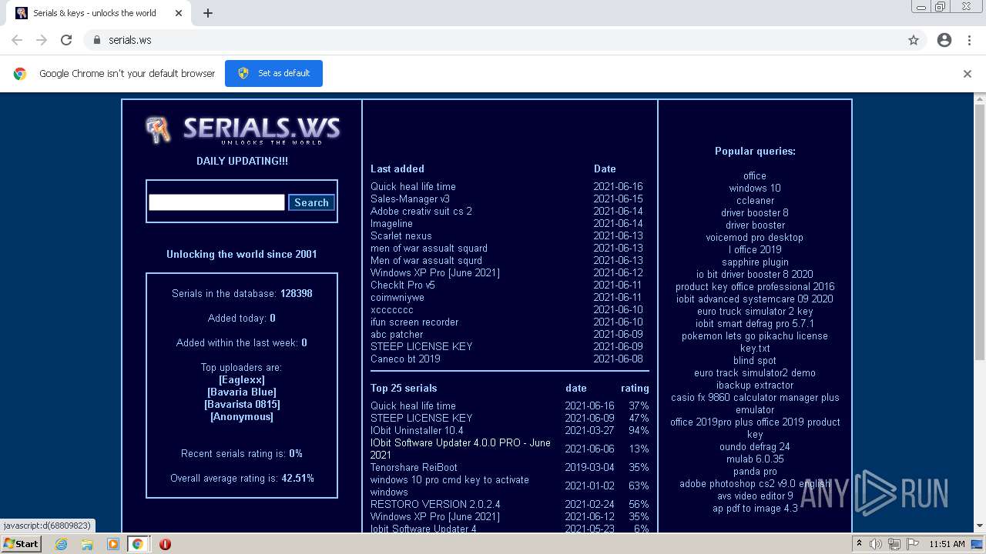Open Adobe creativ suit cs 2 serial
Image resolution: width=986 pixels, height=554 pixels.
pyautogui.click(x=421, y=211)
